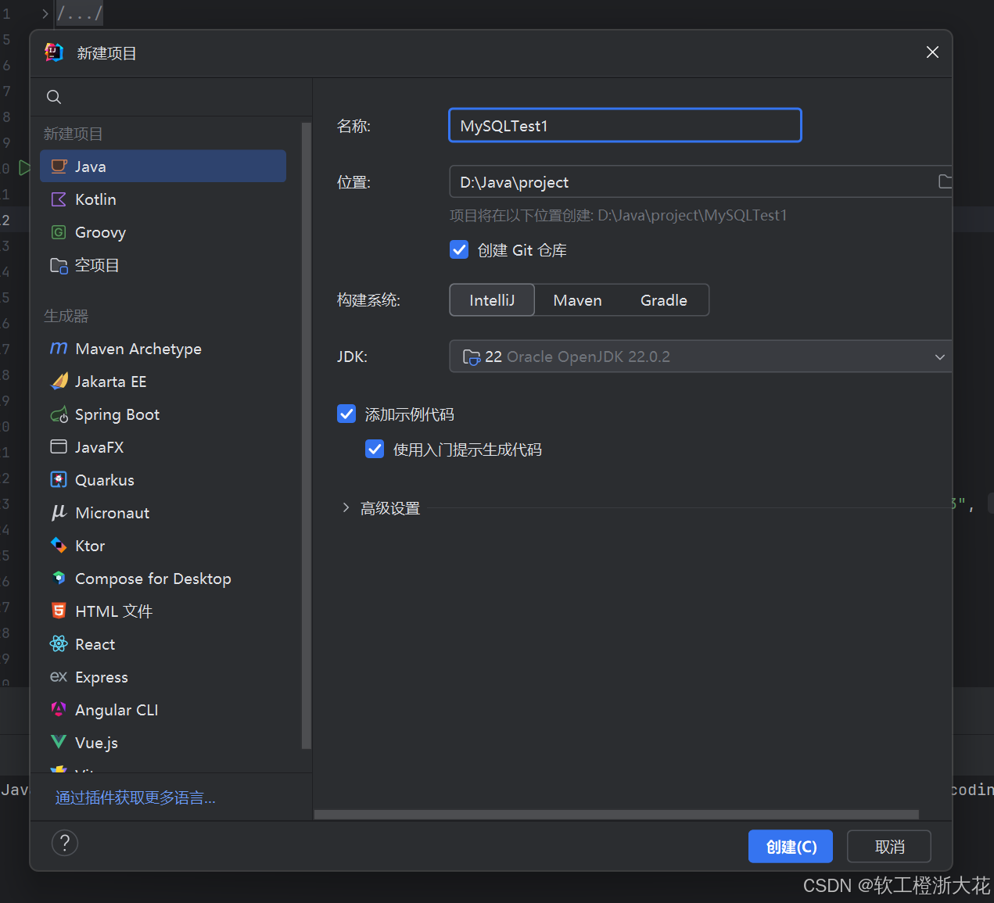
Task: Click the Angular CLI logo icon
Action: coord(59,709)
